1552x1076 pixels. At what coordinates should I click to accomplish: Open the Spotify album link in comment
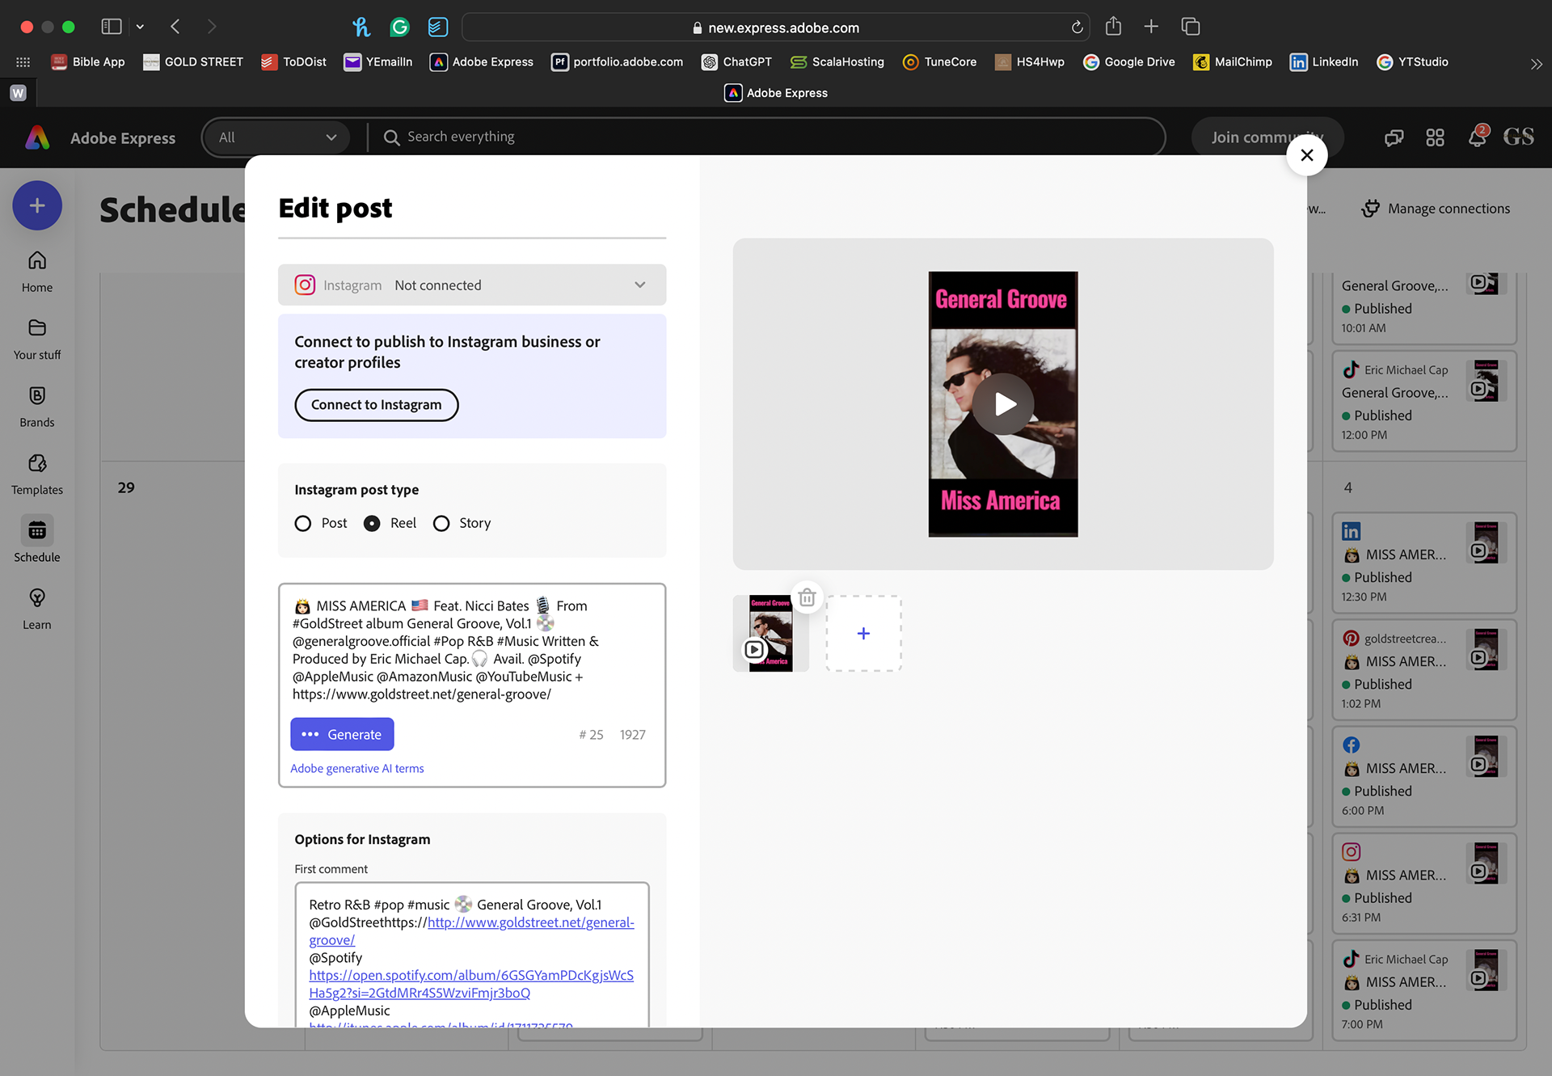pyautogui.click(x=471, y=984)
